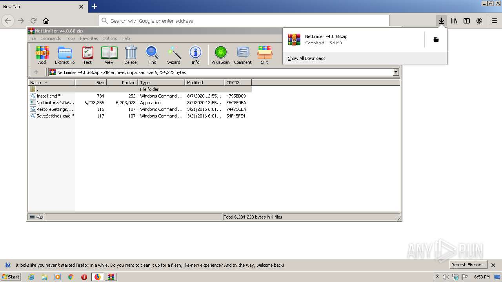The image size is (502, 282).
Task: Open Opera from the taskbar
Action: (x=84, y=277)
